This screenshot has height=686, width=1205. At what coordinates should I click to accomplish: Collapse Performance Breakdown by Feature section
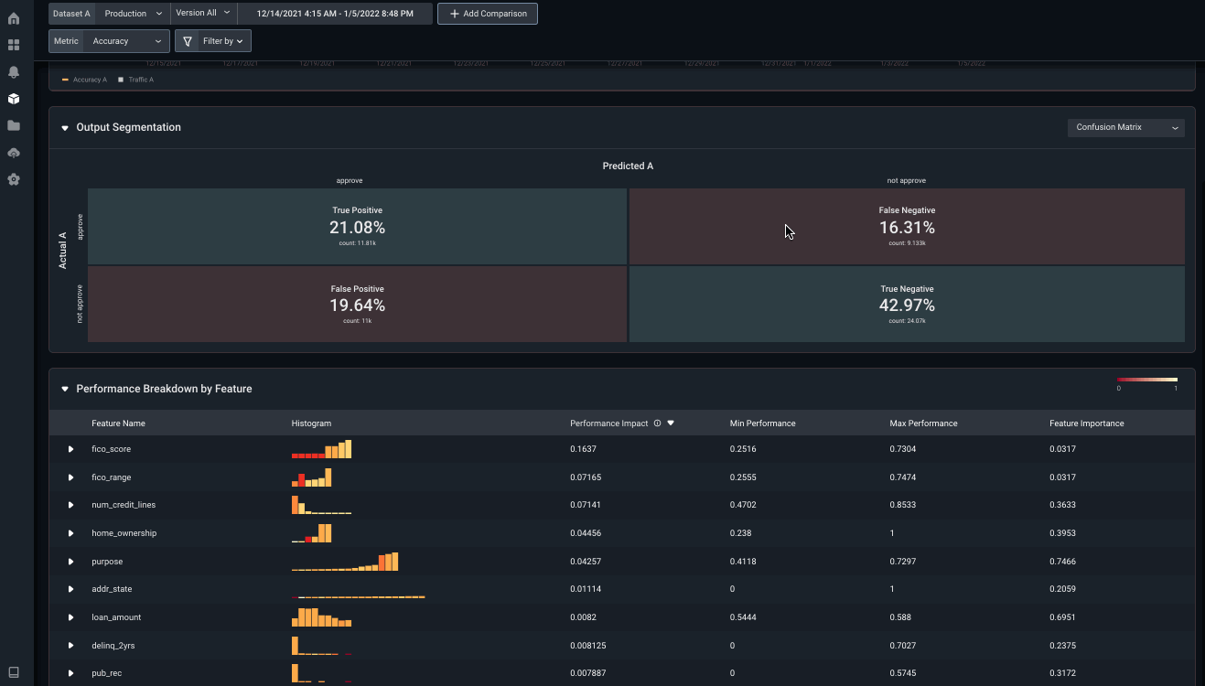click(x=65, y=390)
